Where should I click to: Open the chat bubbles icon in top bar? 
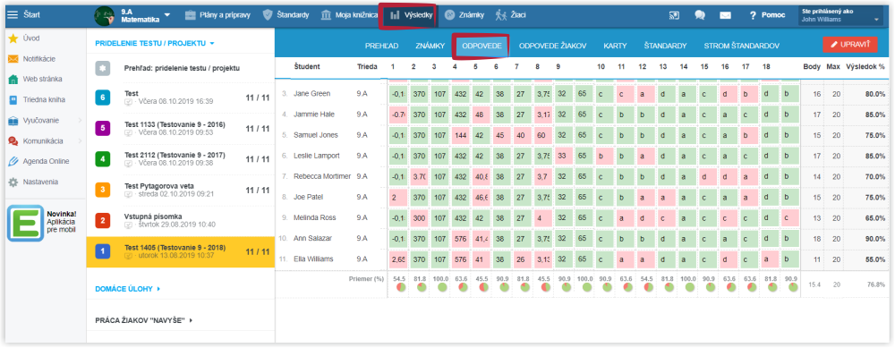[700, 16]
